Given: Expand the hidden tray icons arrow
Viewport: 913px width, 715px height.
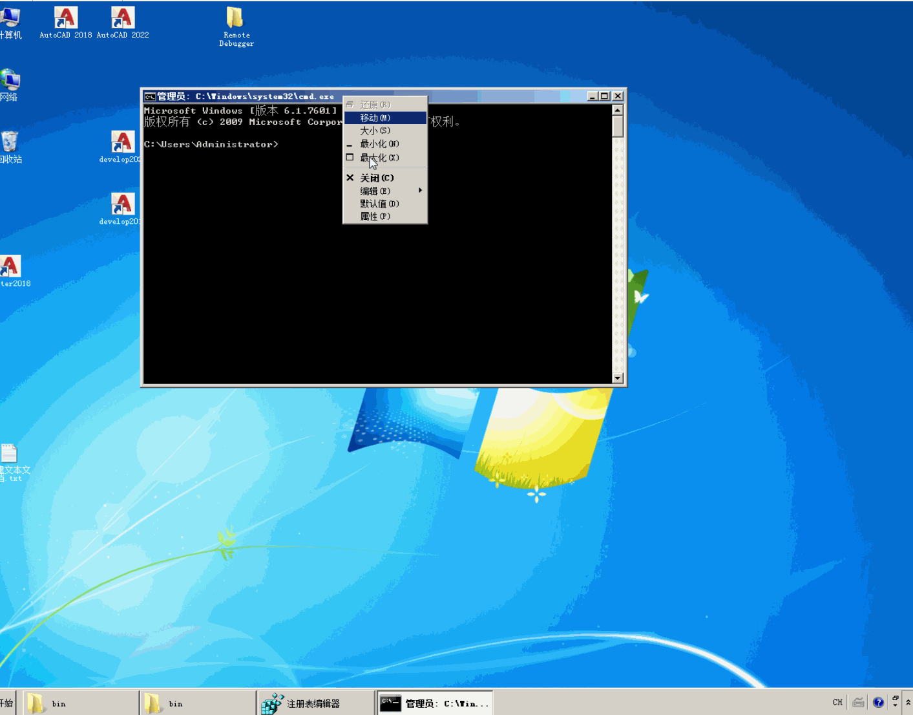Looking at the screenshot, I should point(908,703).
